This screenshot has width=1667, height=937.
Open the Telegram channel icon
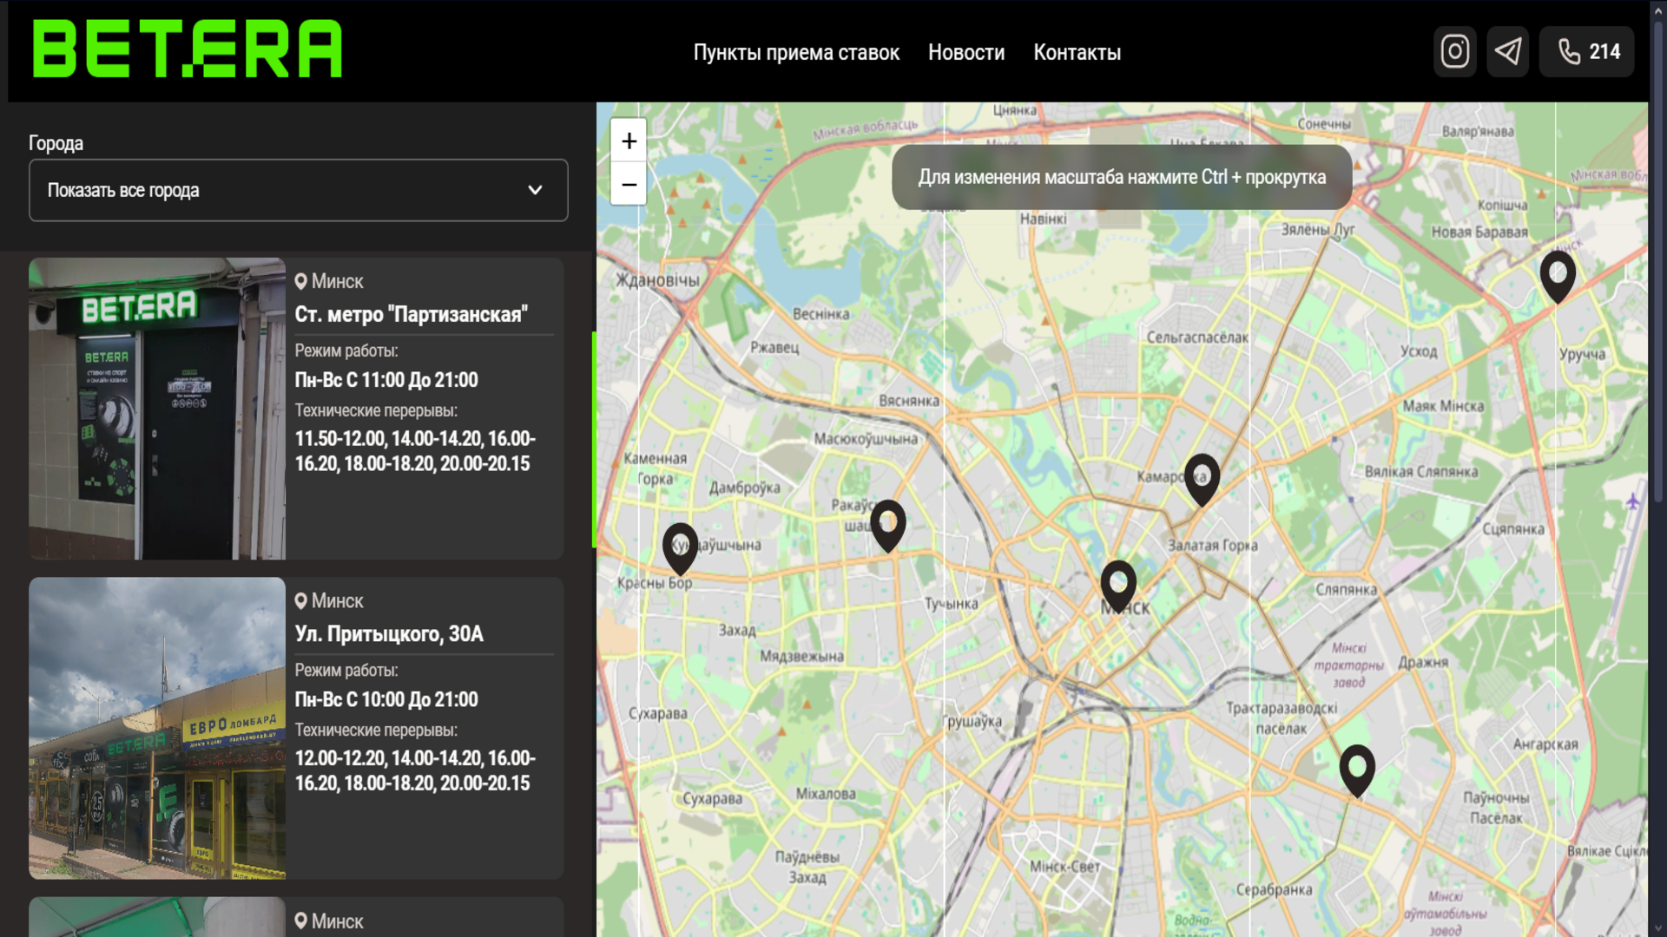pyautogui.click(x=1508, y=52)
